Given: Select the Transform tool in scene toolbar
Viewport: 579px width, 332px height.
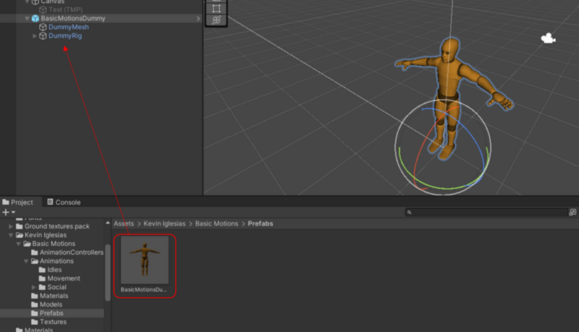Looking at the screenshot, I should (x=216, y=20).
